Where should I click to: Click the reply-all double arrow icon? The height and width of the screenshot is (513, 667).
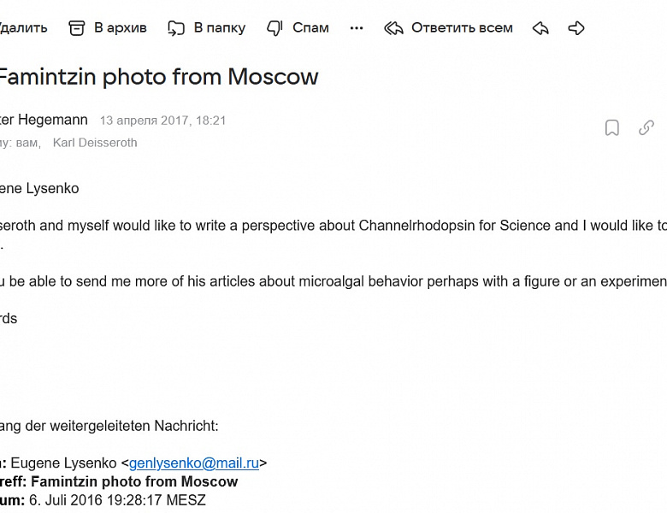[393, 28]
